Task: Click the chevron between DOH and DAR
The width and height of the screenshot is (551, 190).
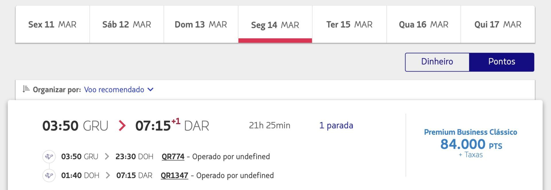Action: (108, 175)
